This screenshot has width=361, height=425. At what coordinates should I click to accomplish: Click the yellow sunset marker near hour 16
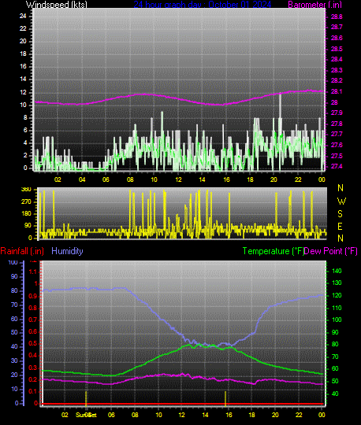coord(225,398)
